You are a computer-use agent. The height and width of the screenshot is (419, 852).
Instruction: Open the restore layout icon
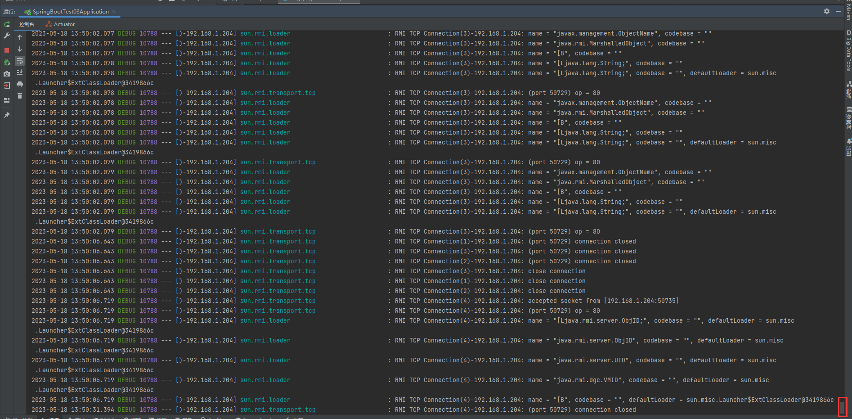7,100
